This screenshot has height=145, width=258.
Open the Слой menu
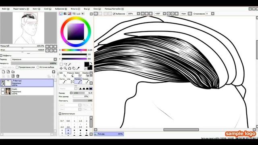click(x=48, y=9)
